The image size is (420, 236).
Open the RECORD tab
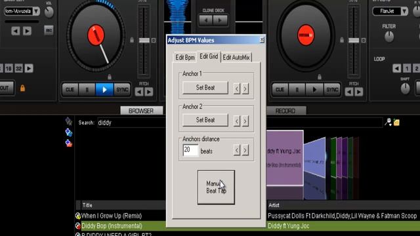(x=285, y=111)
